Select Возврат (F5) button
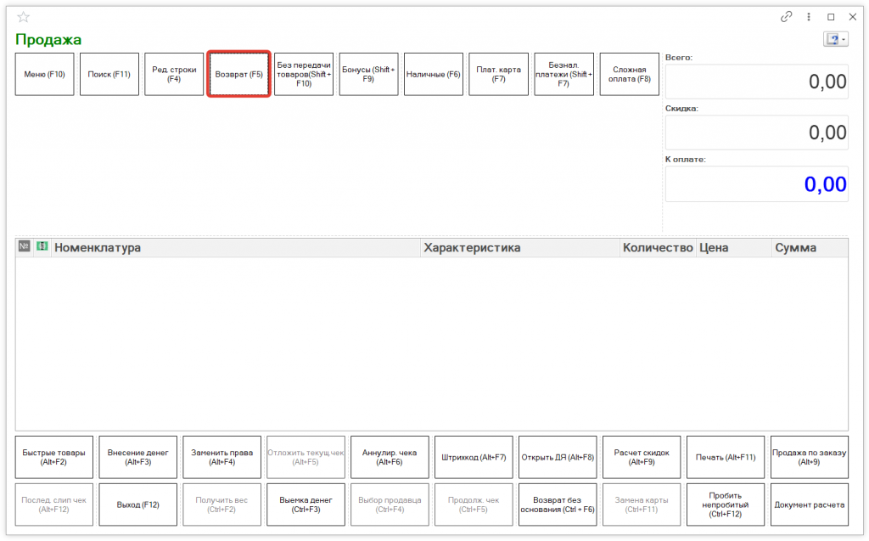869x541 pixels. click(238, 75)
